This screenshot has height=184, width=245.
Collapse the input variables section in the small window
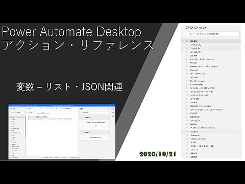point(108,118)
